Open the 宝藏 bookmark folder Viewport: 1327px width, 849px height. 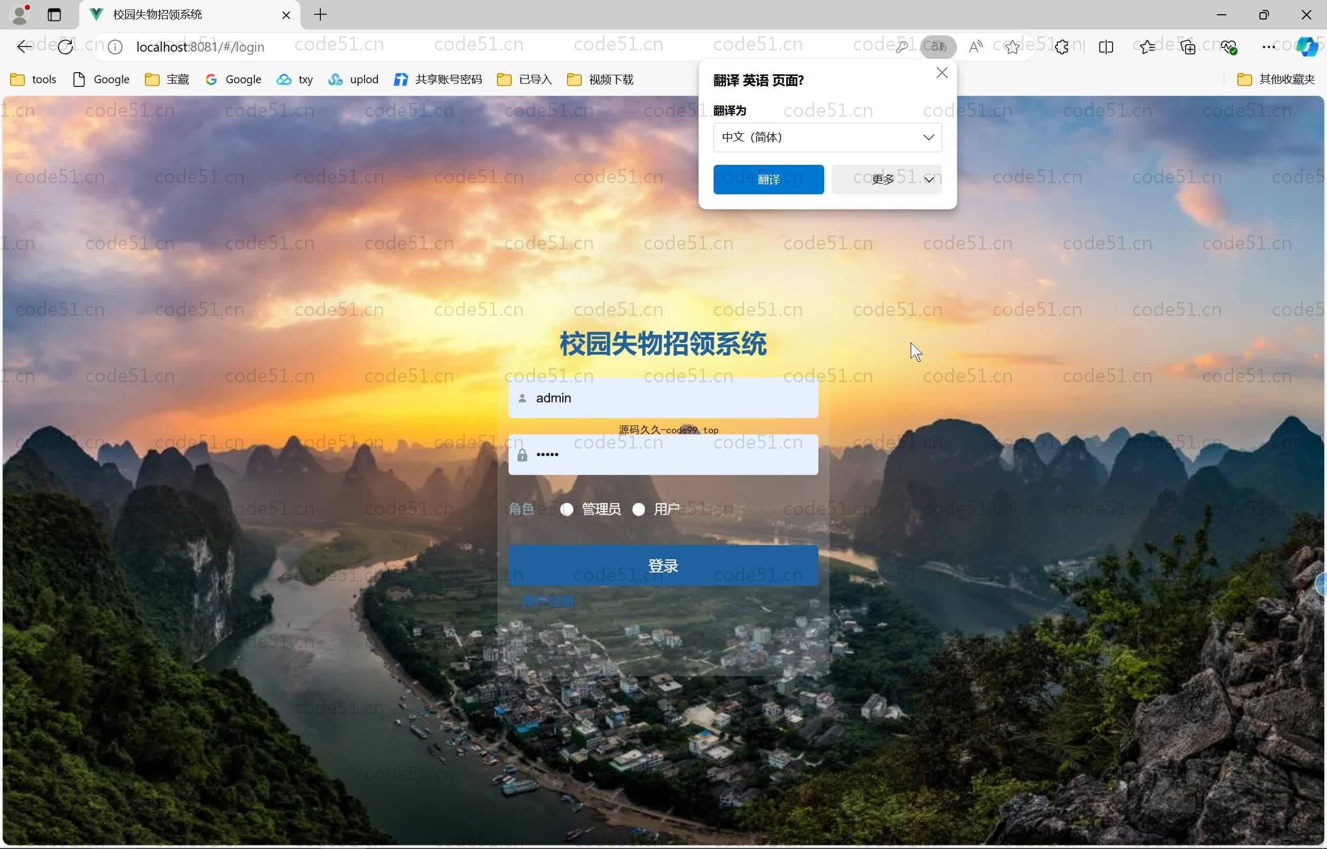click(167, 80)
